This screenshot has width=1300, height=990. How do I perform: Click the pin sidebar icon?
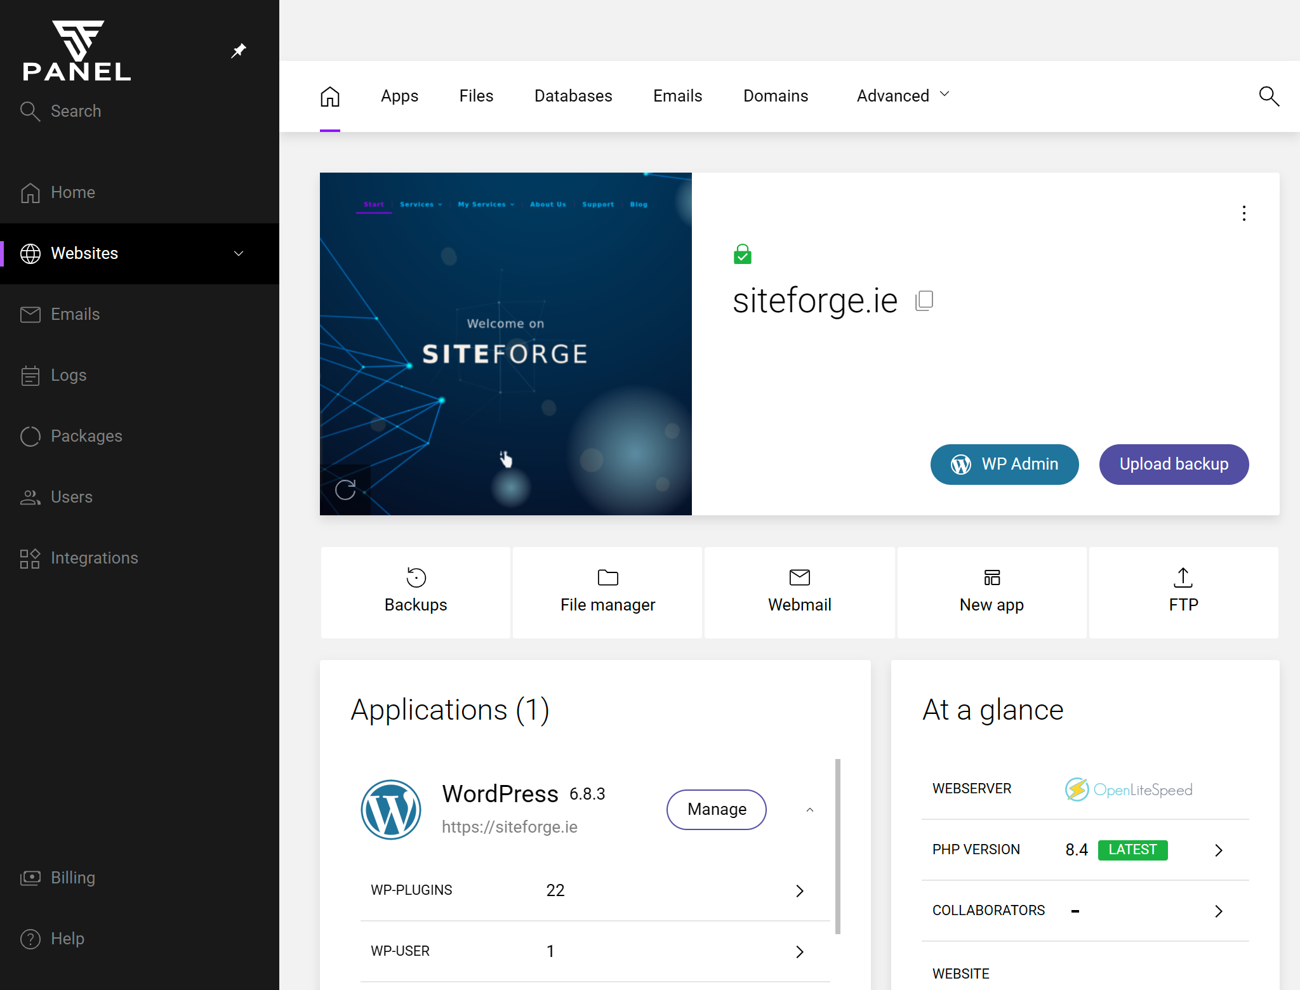click(238, 51)
